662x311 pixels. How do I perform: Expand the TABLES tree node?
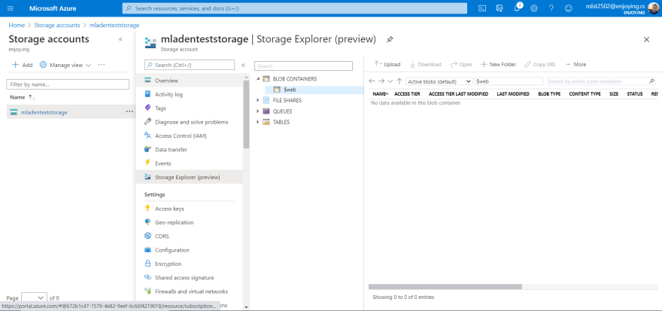tap(258, 122)
